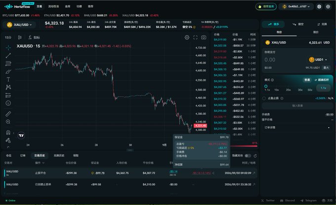This screenshot has height=205, width=336.
Task: Set leverage slider to 20x mark
Action: coord(288,90)
